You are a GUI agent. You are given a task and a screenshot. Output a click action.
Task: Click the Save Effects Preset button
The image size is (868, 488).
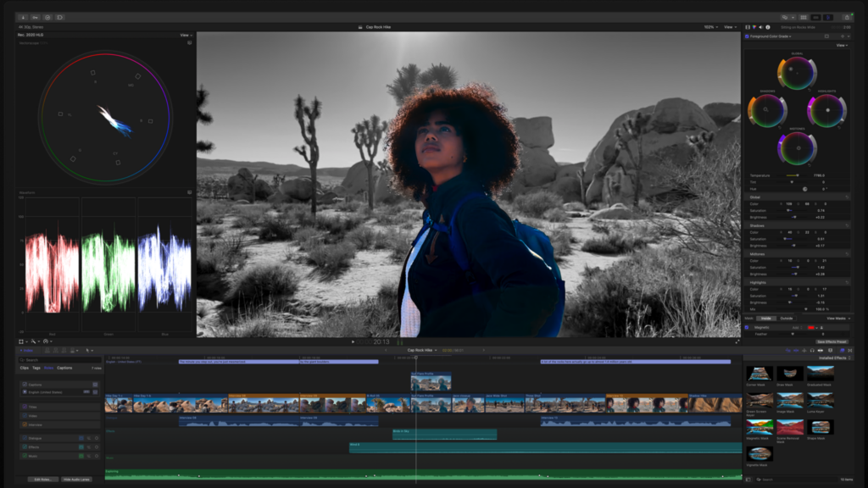tap(832, 342)
